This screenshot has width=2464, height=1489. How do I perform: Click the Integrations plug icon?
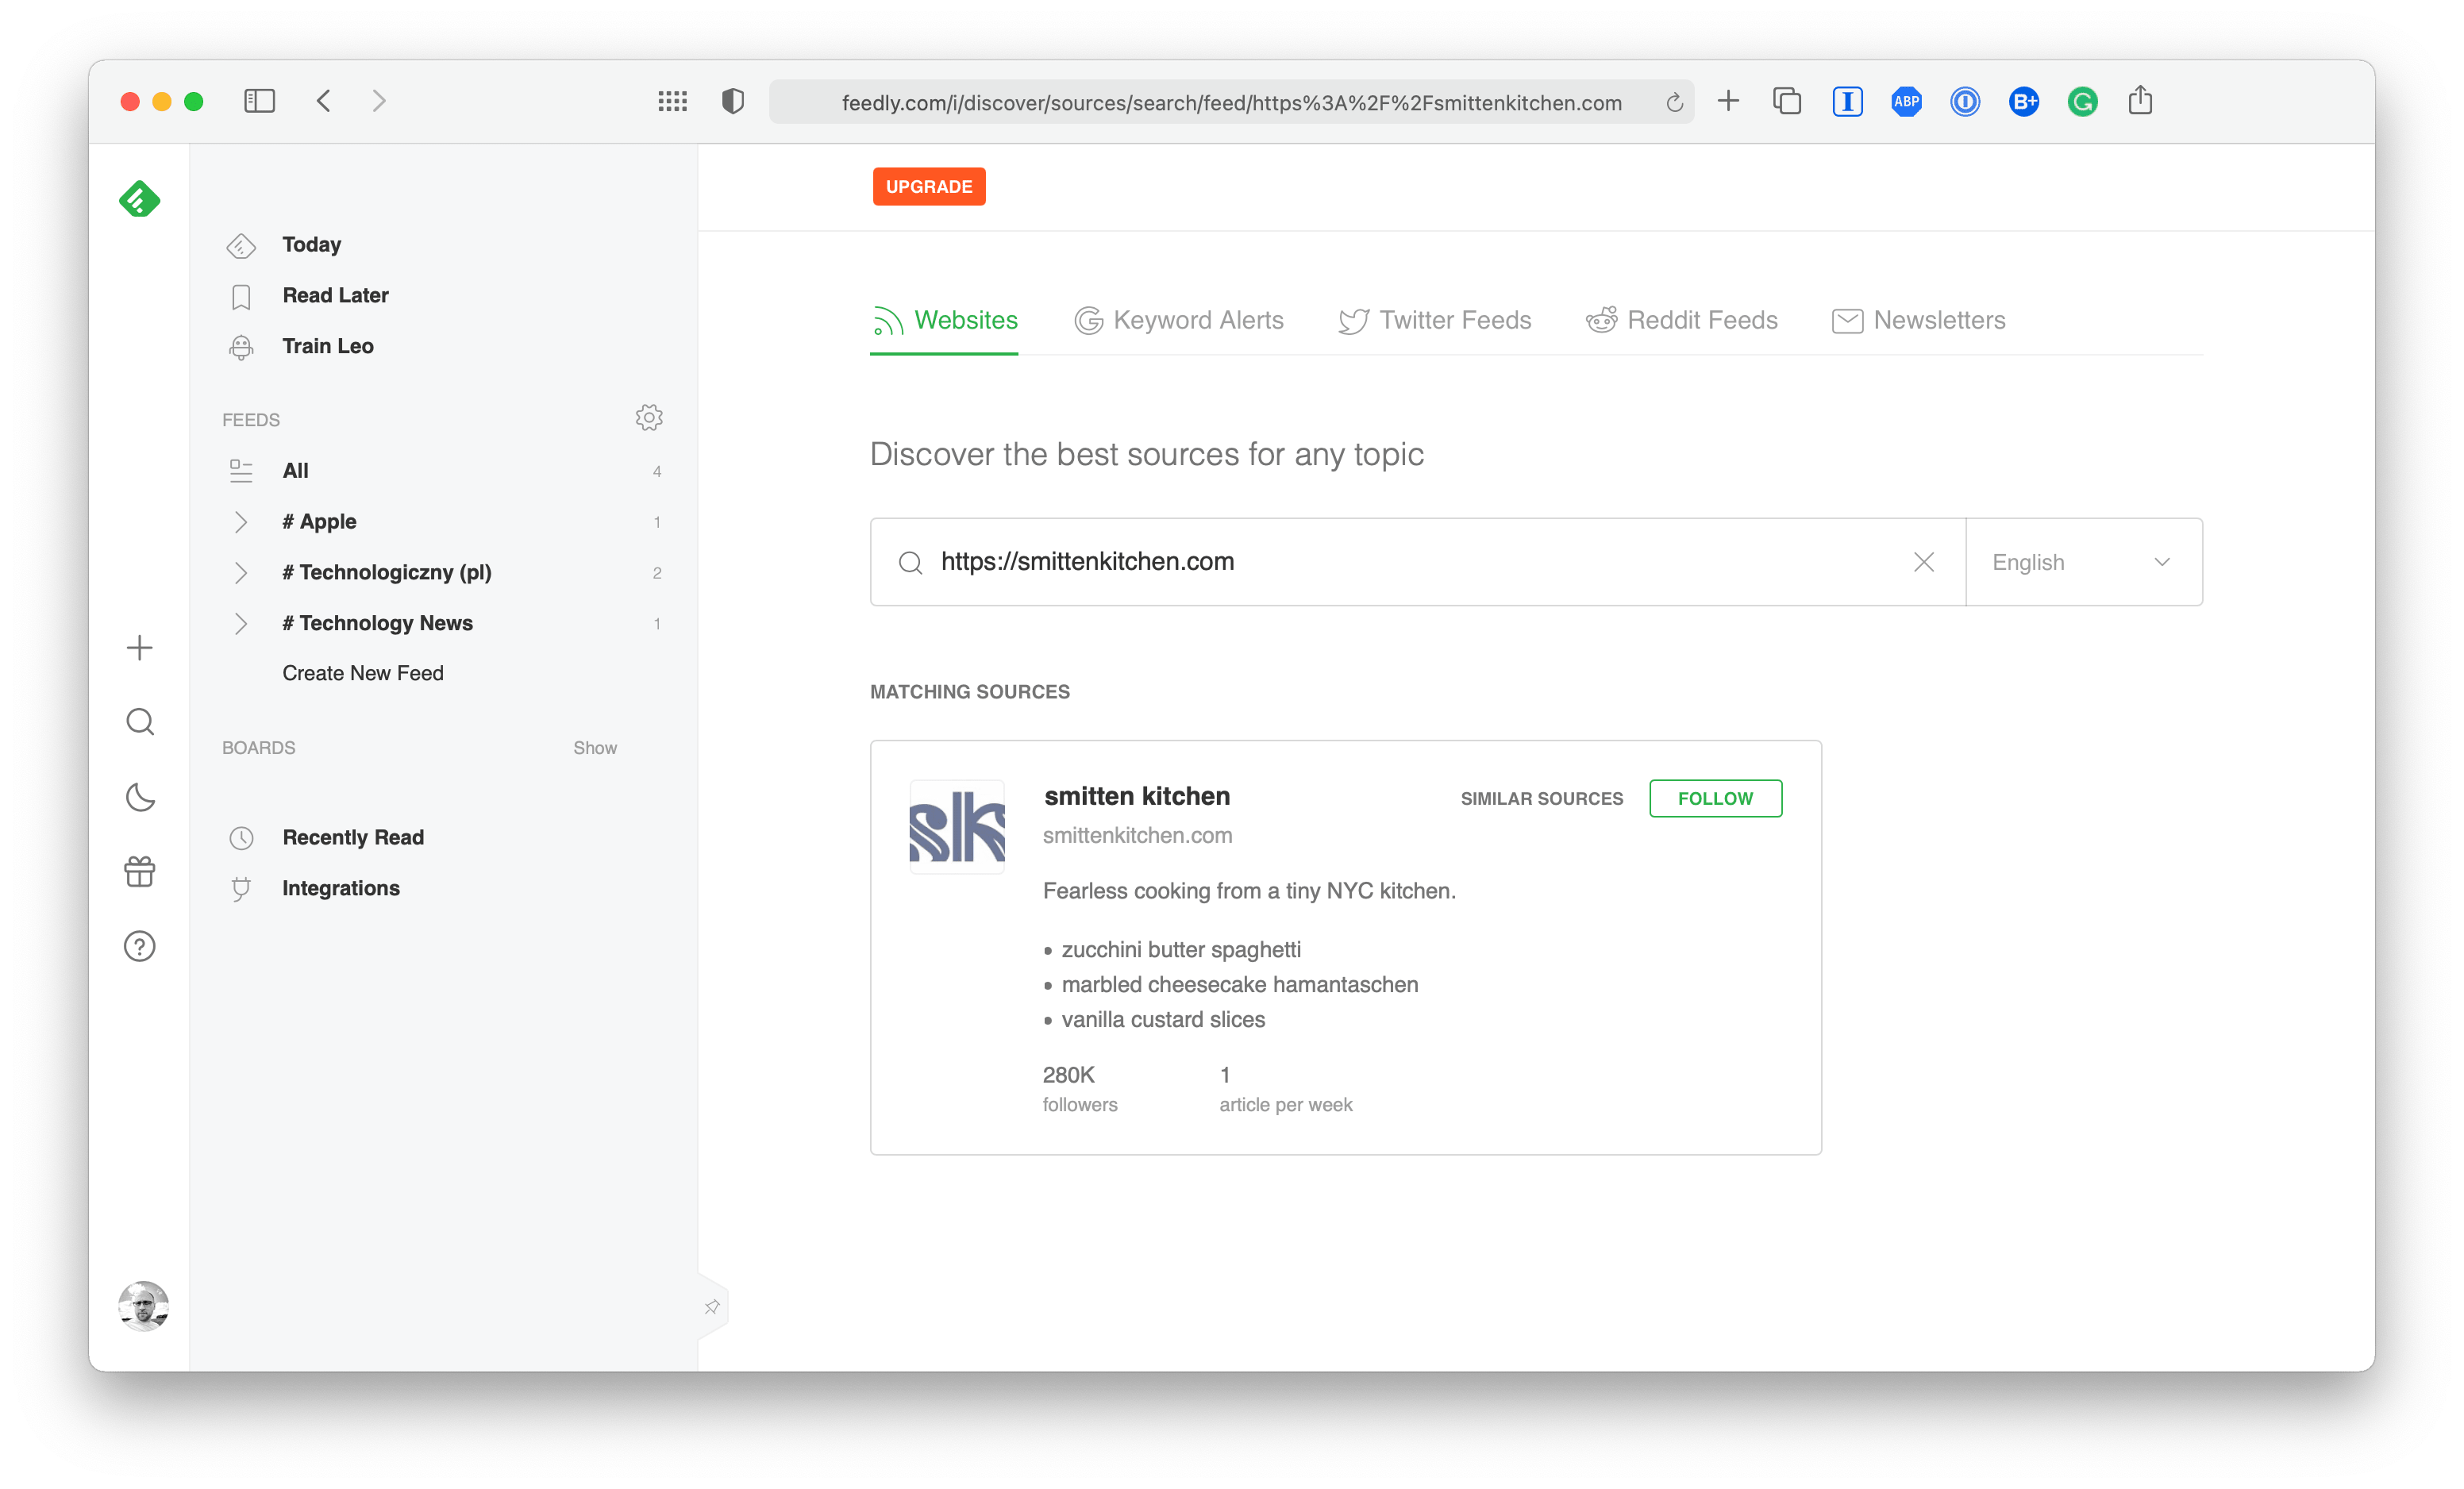[x=241, y=889]
